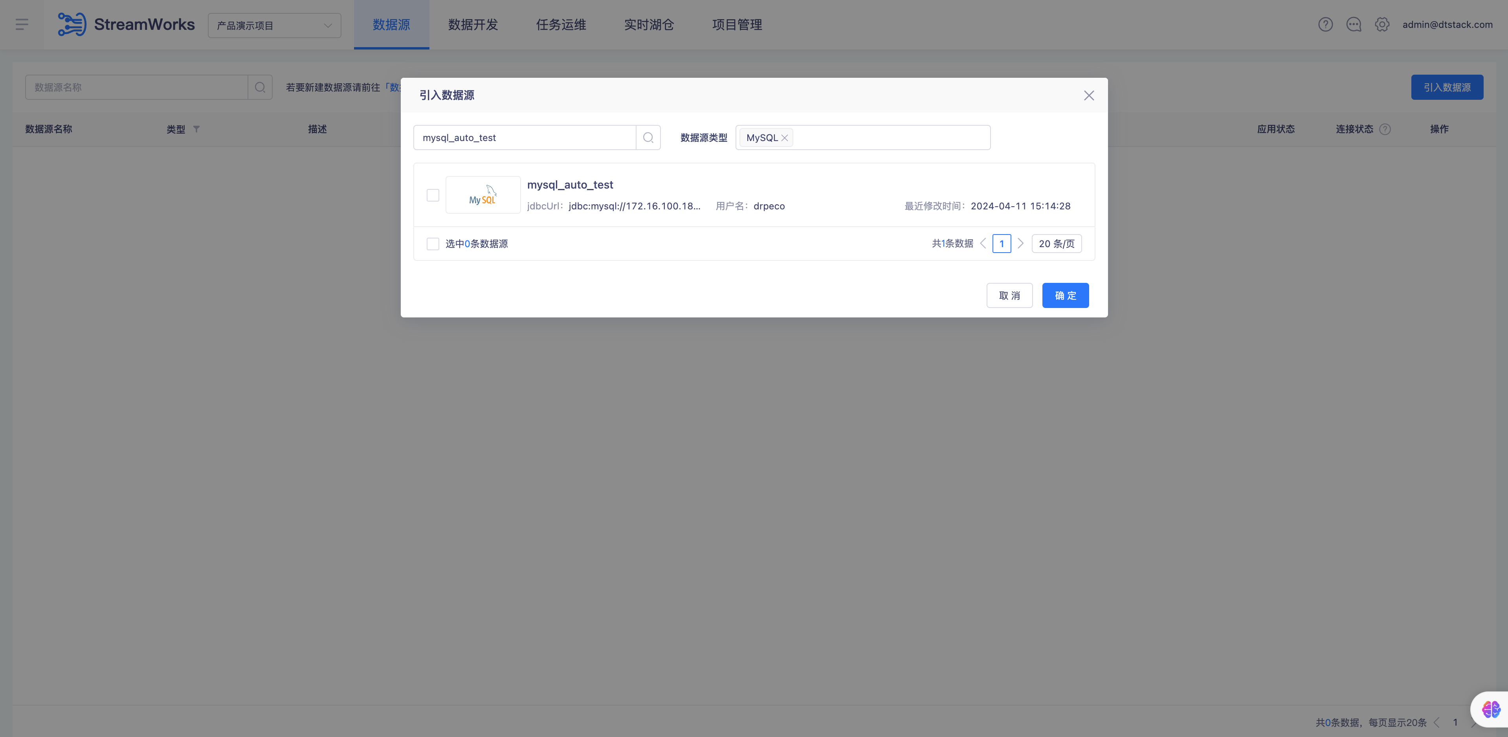Switch to the 数据开发 tab

[x=473, y=25]
